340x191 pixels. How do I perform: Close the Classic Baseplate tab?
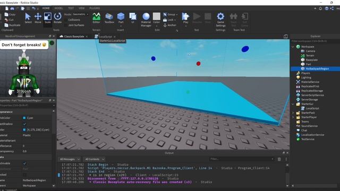(x=87, y=37)
